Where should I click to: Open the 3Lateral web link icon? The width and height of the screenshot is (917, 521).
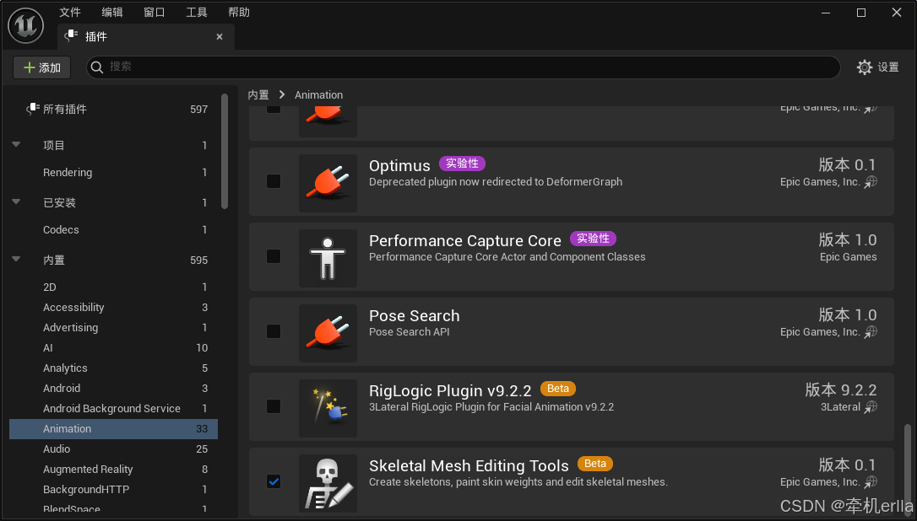[871, 406]
